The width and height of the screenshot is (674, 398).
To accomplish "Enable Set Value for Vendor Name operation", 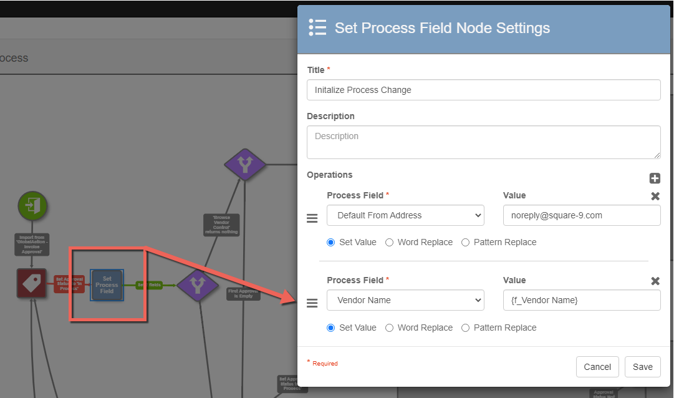I will 331,328.
